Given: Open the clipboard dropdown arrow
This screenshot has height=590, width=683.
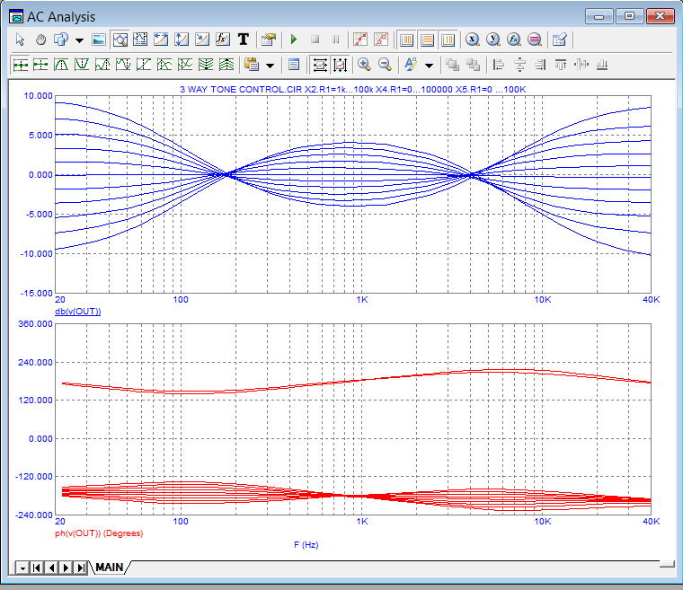Looking at the screenshot, I should click(x=271, y=66).
